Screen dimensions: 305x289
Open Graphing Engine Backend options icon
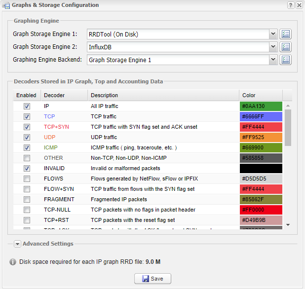coord(286,60)
